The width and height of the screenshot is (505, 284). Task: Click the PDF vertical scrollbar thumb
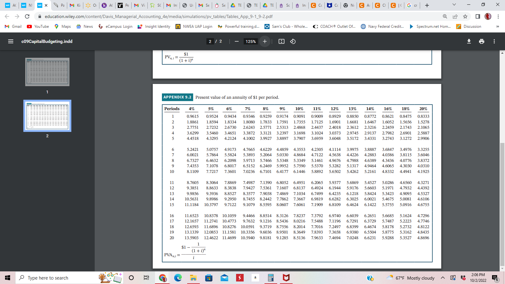[x=502, y=204]
